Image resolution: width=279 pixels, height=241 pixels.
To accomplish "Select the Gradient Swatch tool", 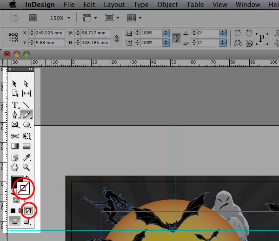I will tap(15, 146).
